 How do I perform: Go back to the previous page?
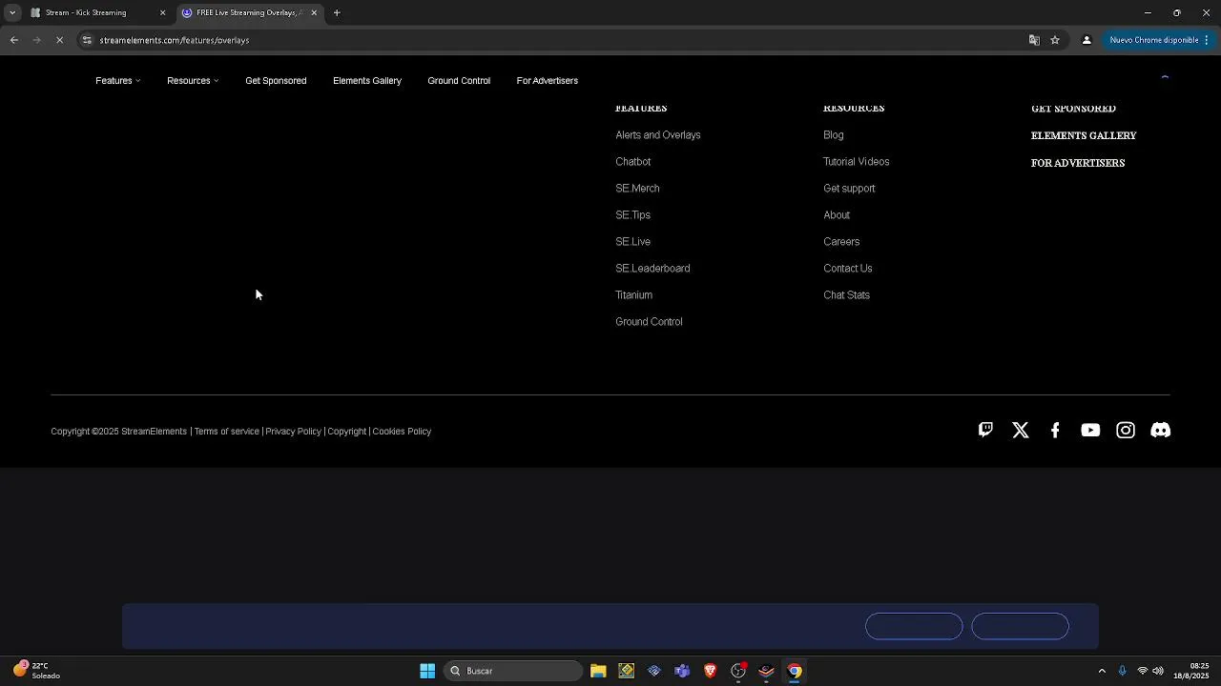[14, 40]
